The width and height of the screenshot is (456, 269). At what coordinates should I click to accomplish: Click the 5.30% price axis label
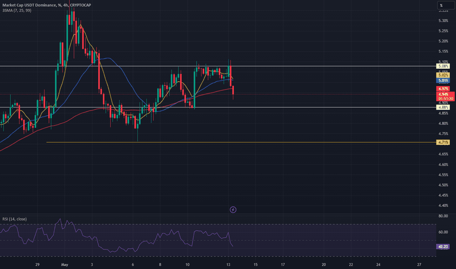443,21
